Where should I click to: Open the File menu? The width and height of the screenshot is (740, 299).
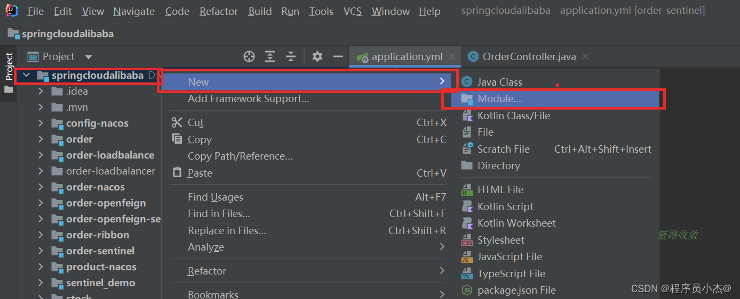point(36,11)
